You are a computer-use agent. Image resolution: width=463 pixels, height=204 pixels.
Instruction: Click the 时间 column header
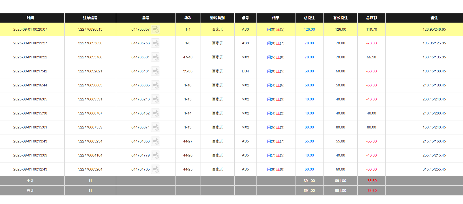click(x=30, y=18)
